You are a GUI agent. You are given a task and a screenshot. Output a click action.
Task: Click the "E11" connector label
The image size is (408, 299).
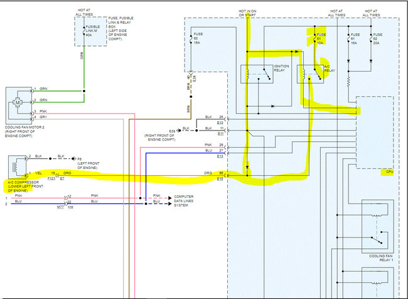(220, 134)
